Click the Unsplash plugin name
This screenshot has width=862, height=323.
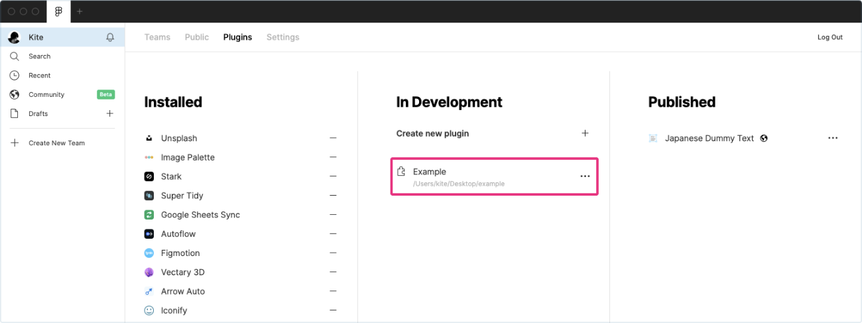click(179, 139)
